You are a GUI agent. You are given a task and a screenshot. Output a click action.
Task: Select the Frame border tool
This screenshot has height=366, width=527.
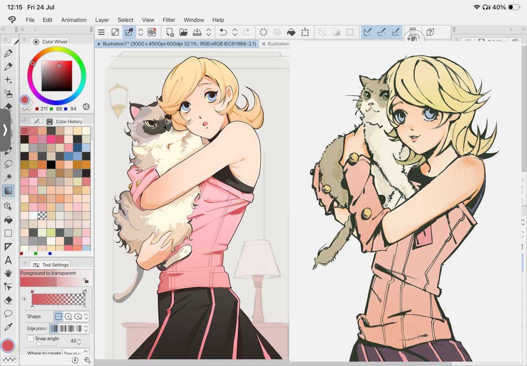[x=8, y=247]
